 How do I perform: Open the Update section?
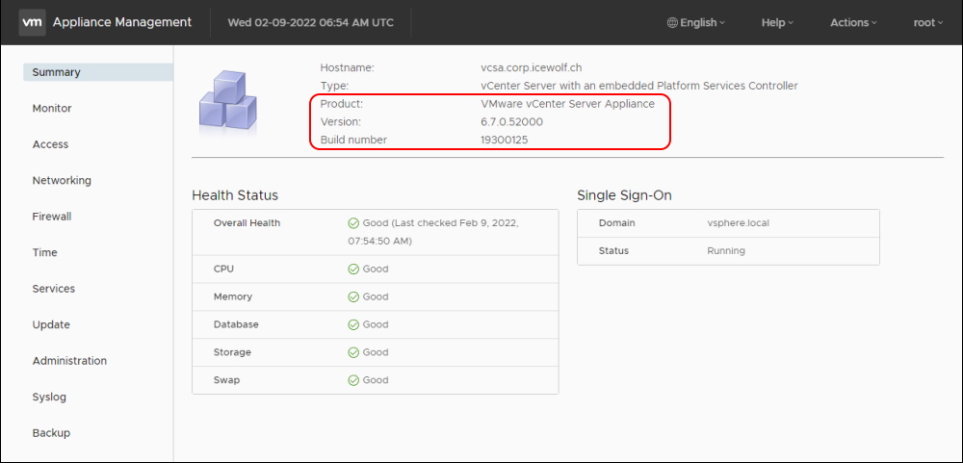[x=51, y=324]
